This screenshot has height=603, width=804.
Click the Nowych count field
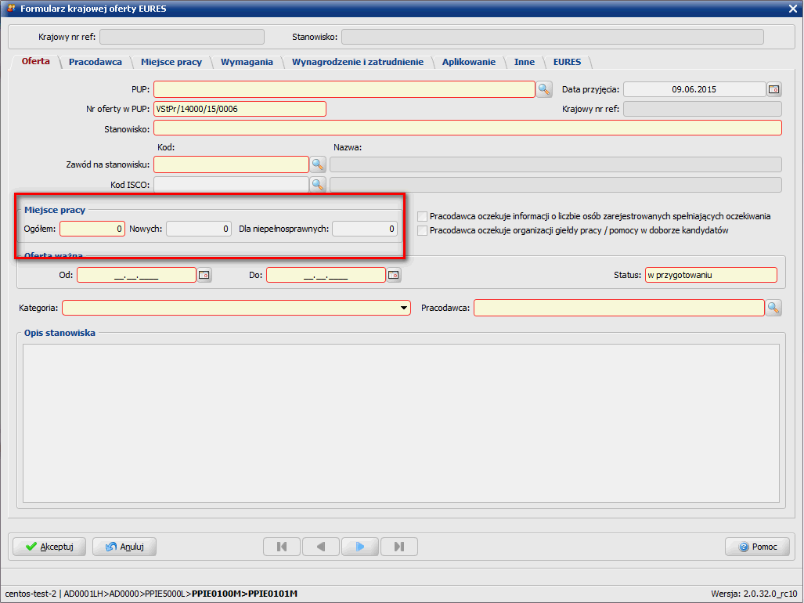click(199, 229)
